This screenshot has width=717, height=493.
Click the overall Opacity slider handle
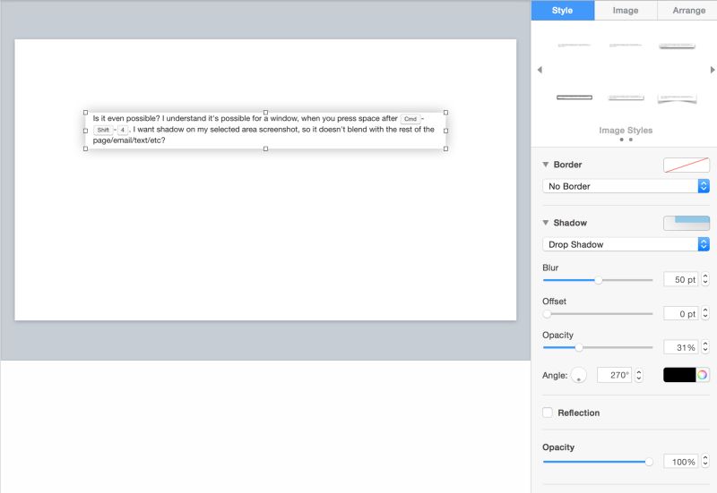point(649,462)
